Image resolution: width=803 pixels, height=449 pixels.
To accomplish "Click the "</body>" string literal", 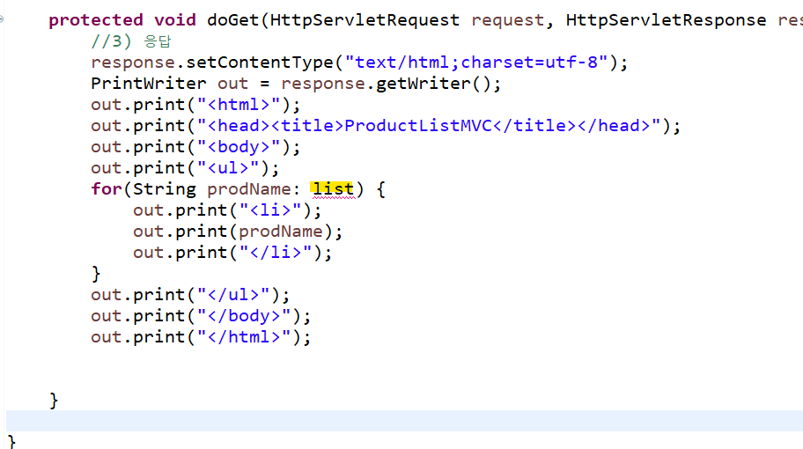I will coord(244,316).
